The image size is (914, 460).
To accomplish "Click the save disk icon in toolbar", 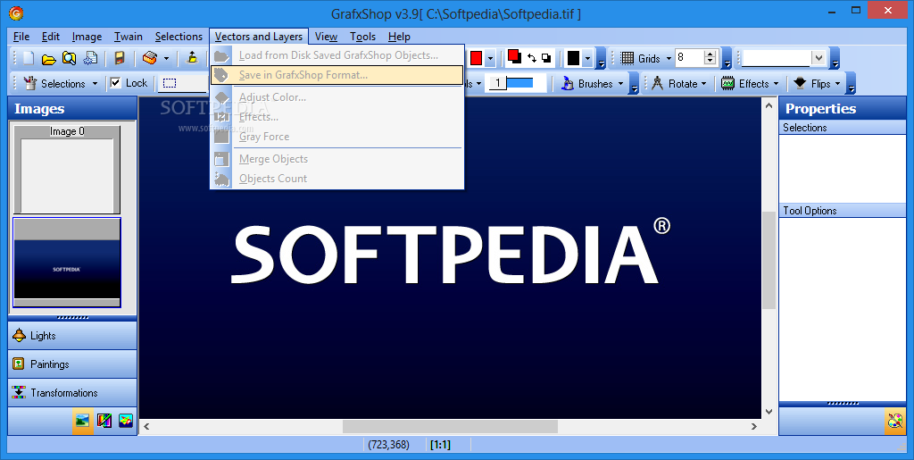I will point(120,58).
